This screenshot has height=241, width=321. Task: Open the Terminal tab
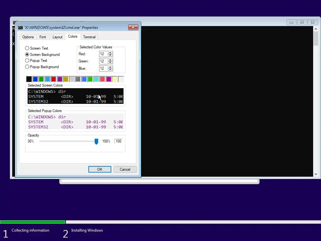pos(89,37)
